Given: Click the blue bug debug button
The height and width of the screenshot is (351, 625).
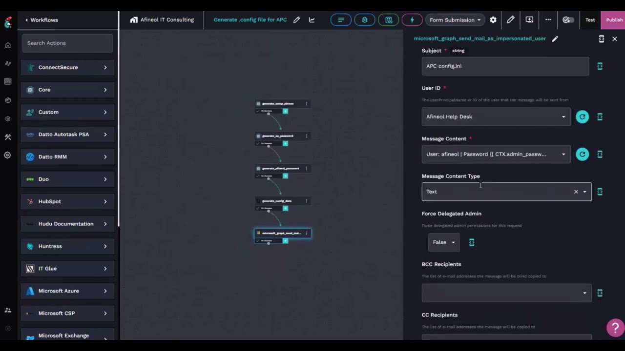Looking at the screenshot, I should click(x=365, y=20).
